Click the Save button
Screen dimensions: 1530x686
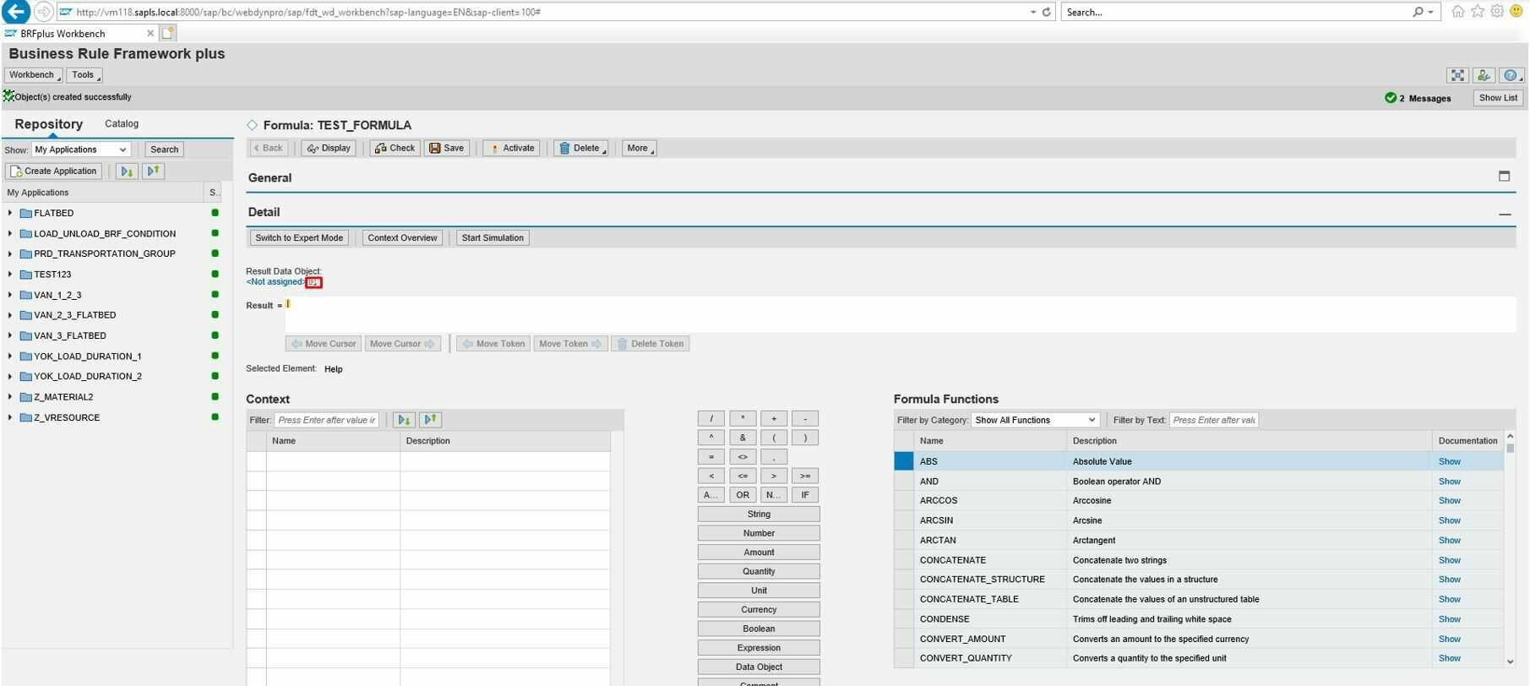[447, 148]
